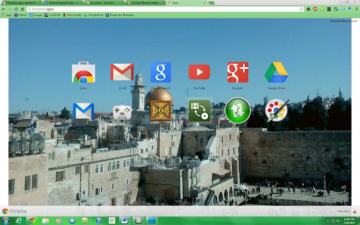Open the Rom Hustler bookmark
Viewport: 360px width, 225px height.
72,15
